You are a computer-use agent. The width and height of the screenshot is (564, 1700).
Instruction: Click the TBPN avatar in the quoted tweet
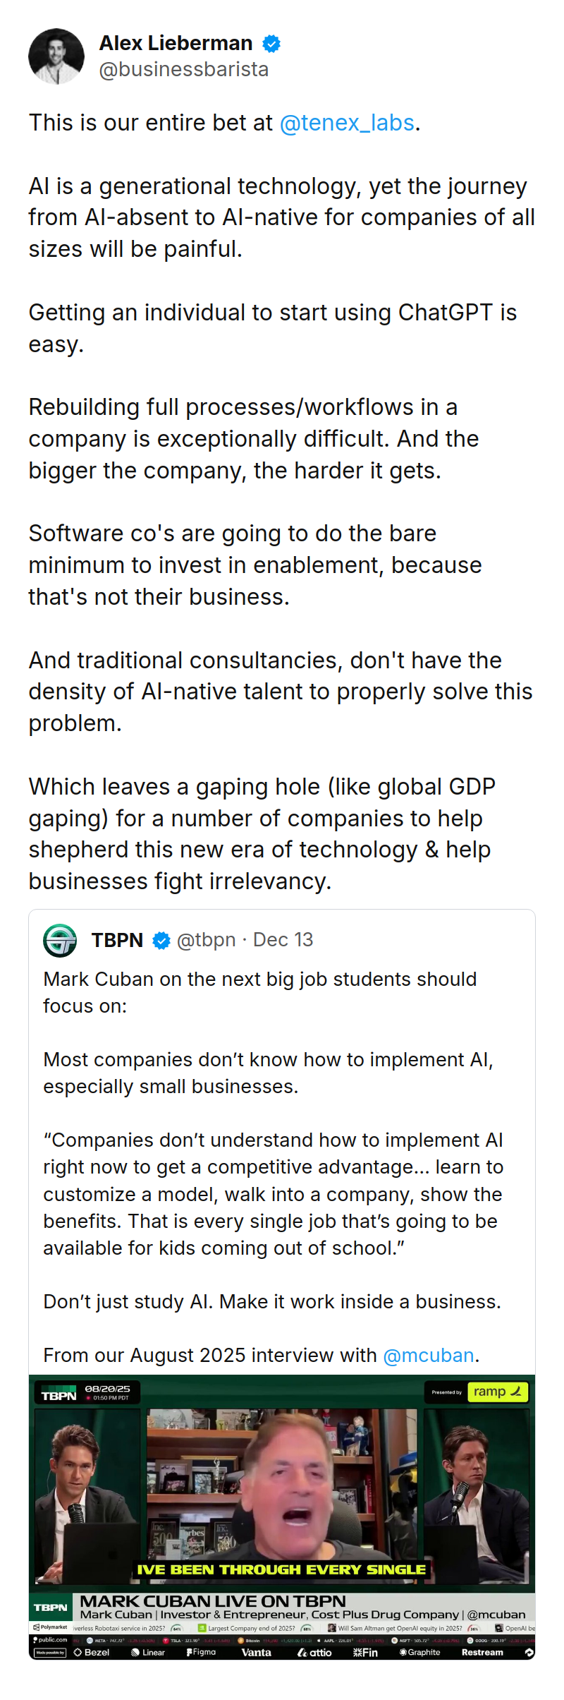(x=59, y=940)
